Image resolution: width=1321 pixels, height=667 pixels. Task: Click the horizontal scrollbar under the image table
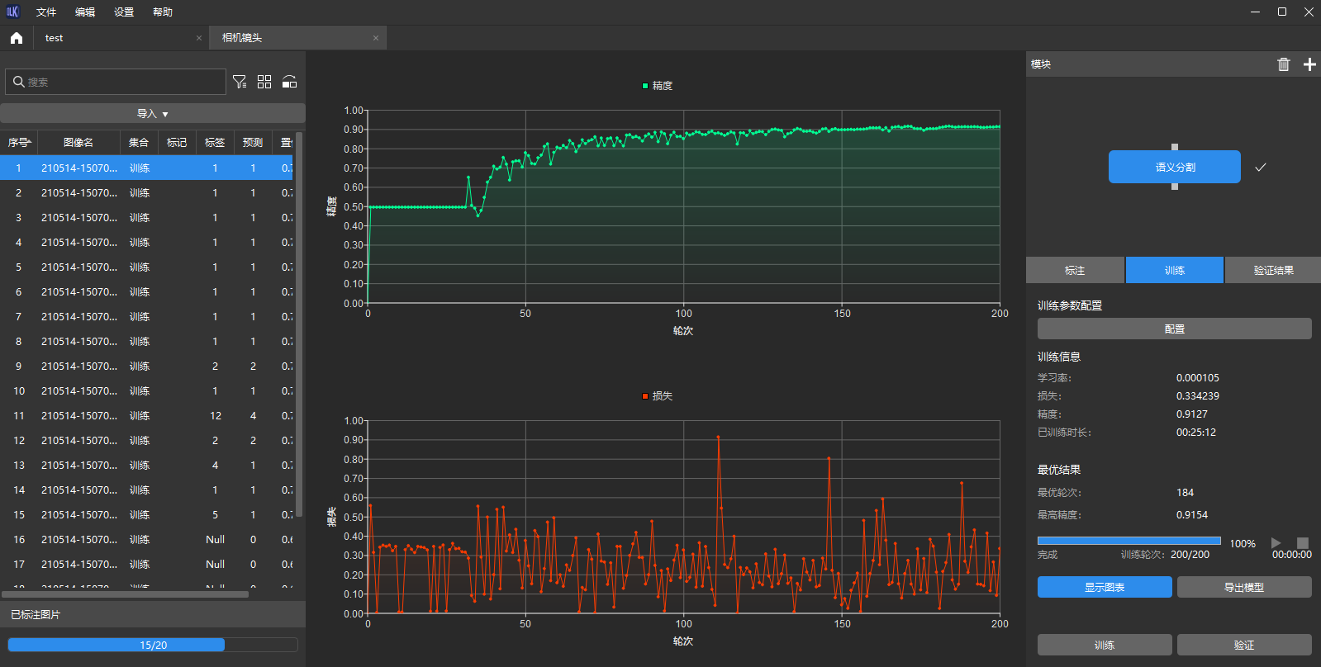(125, 594)
